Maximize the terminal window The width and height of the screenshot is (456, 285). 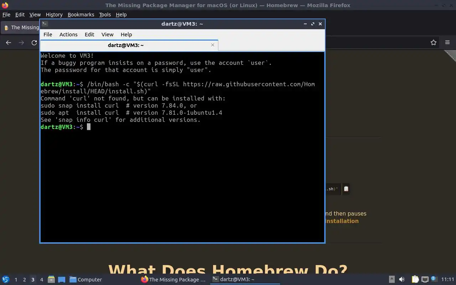(x=313, y=24)
